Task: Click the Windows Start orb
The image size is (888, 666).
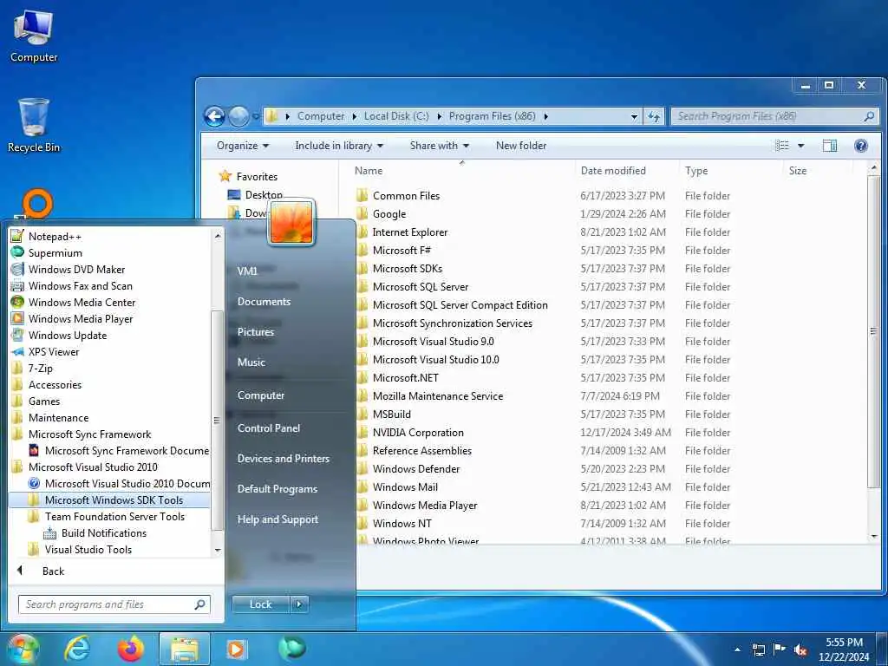Action: point(22,649)
